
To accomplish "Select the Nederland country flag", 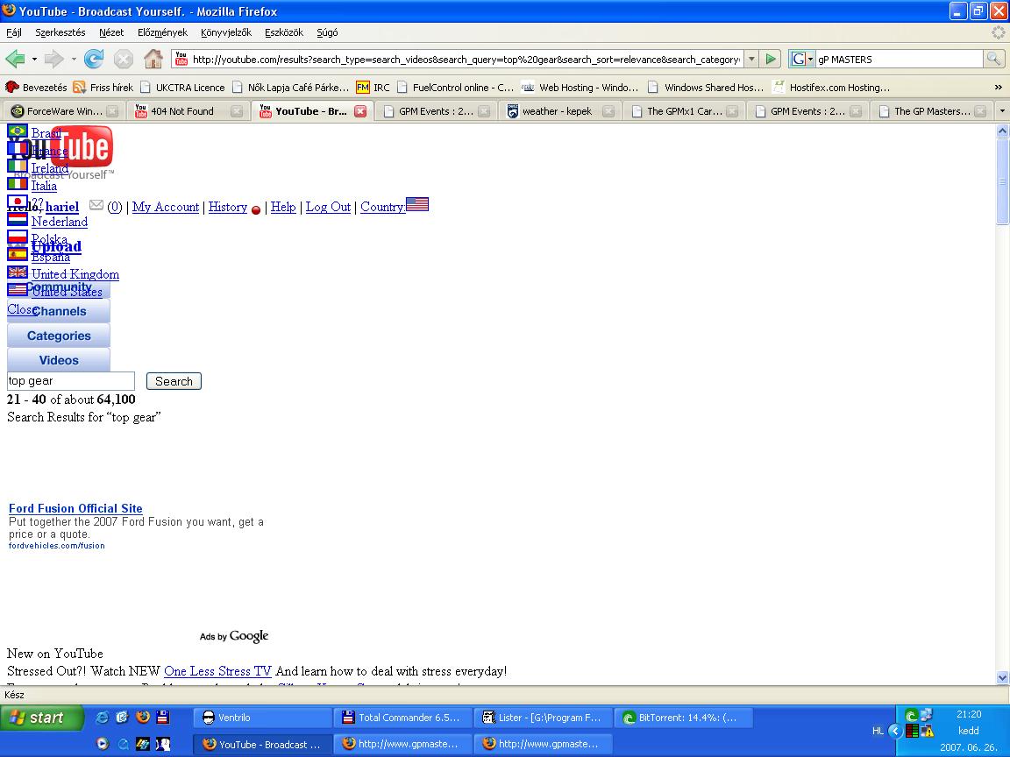I will point(18,219).
